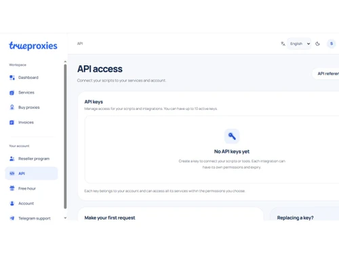Open Telegram support link
This screenshot has height=254, width=339.
click(31, 218)
